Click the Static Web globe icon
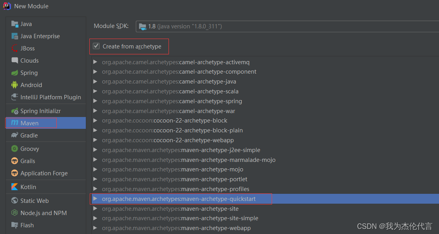This screenshot has width=439, height=234. (15, 201)
